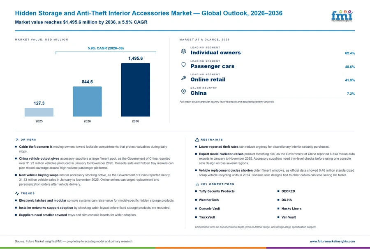The image size is (370, 249).
Task: Click the value label '844.5'
Action: (x=87, y=82)
